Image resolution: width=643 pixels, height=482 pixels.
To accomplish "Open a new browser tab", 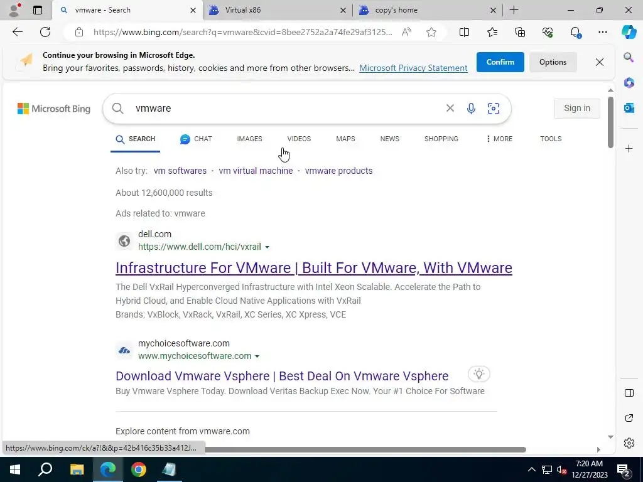I will coord(514,10).
